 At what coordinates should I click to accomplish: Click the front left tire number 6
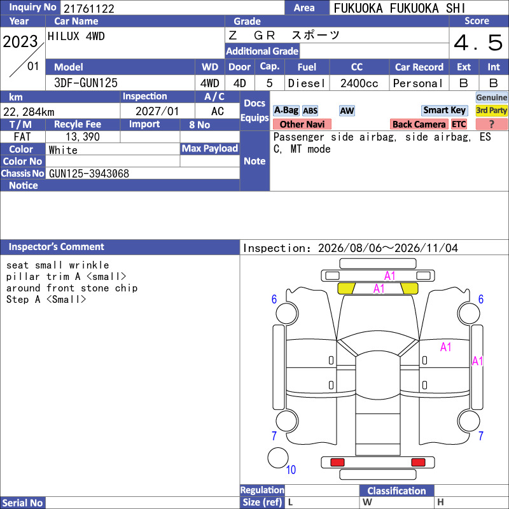pyautogui.click(x=274, y=299)
